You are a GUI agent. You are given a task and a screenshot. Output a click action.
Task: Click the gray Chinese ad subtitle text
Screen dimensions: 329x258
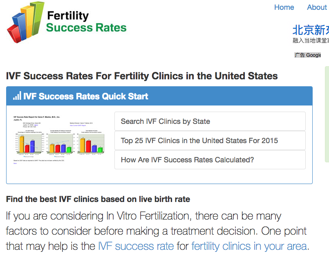pos(311,40)
